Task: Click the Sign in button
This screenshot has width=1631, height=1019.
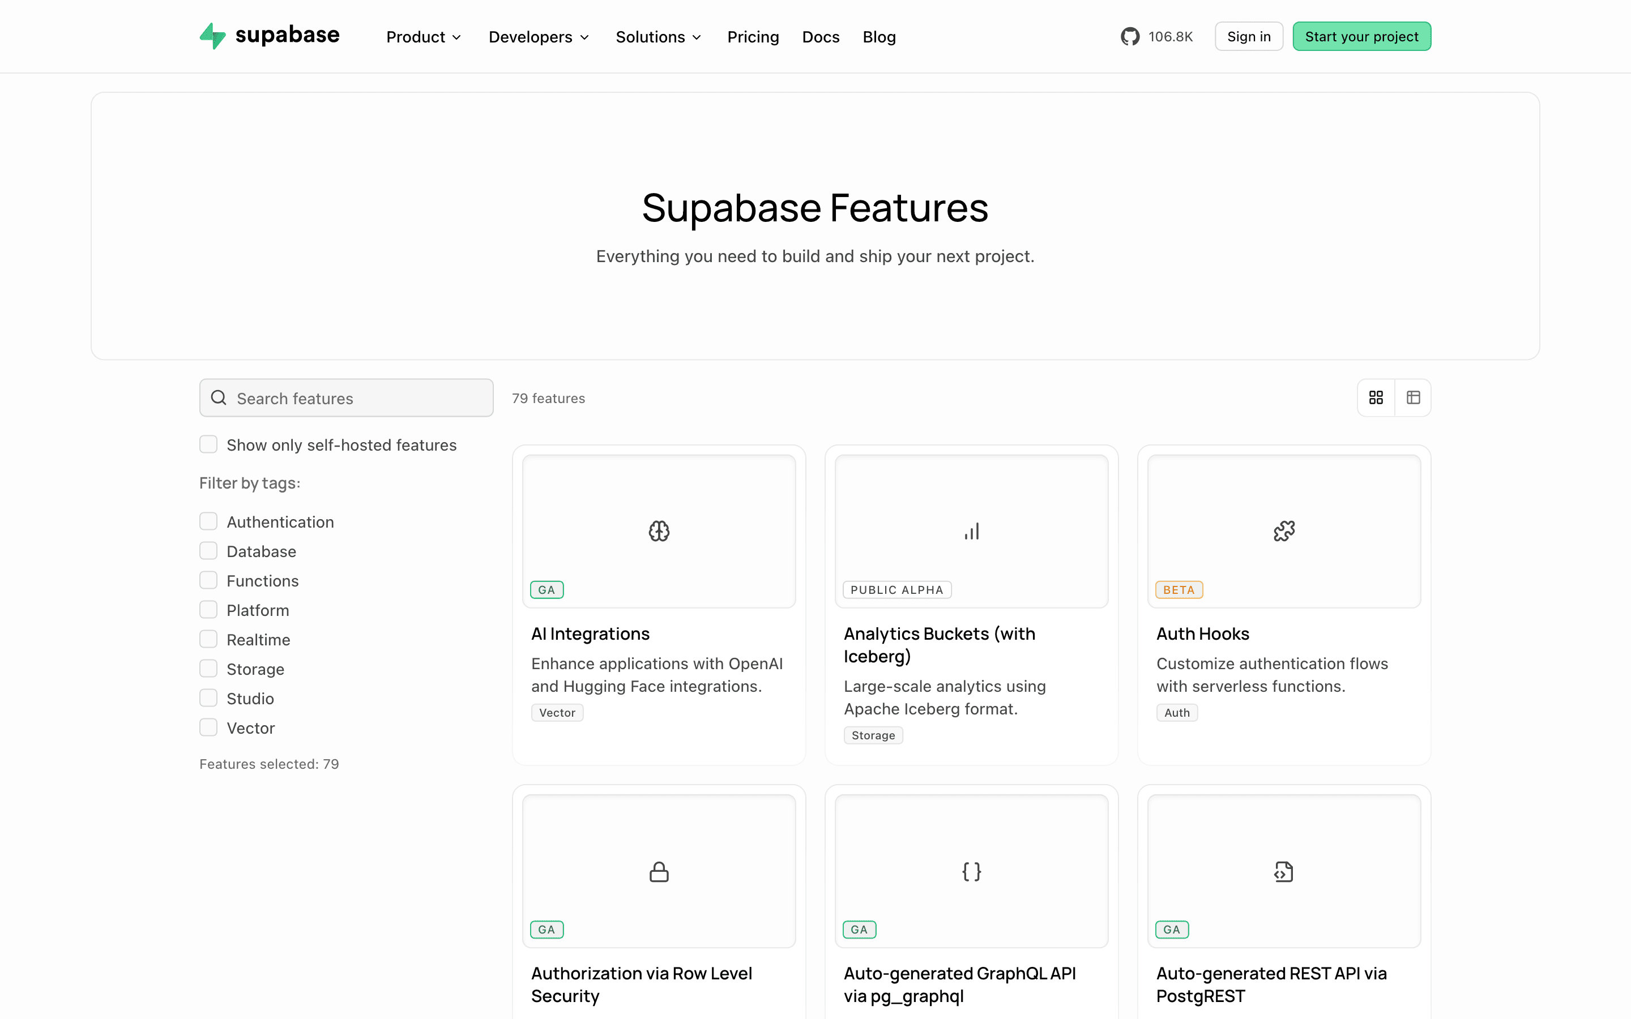Action: [1248, 36]
